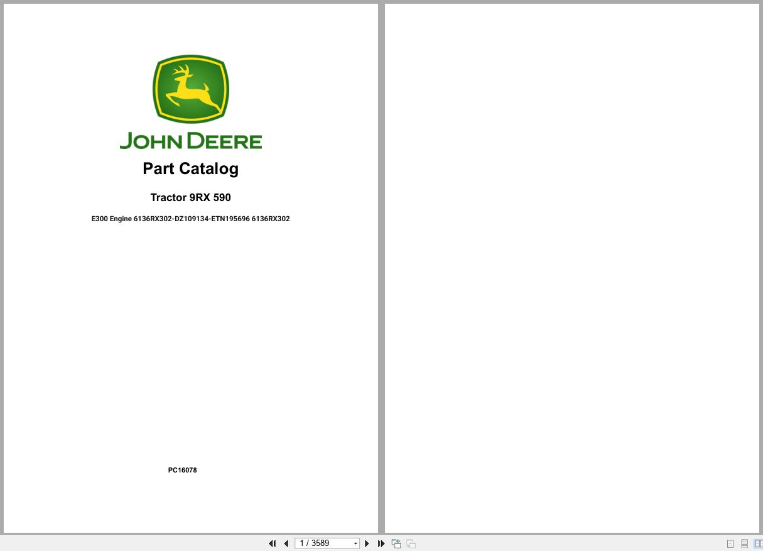Advance to the next page
The height and width of the screenshot is (551, 763).
367,543
